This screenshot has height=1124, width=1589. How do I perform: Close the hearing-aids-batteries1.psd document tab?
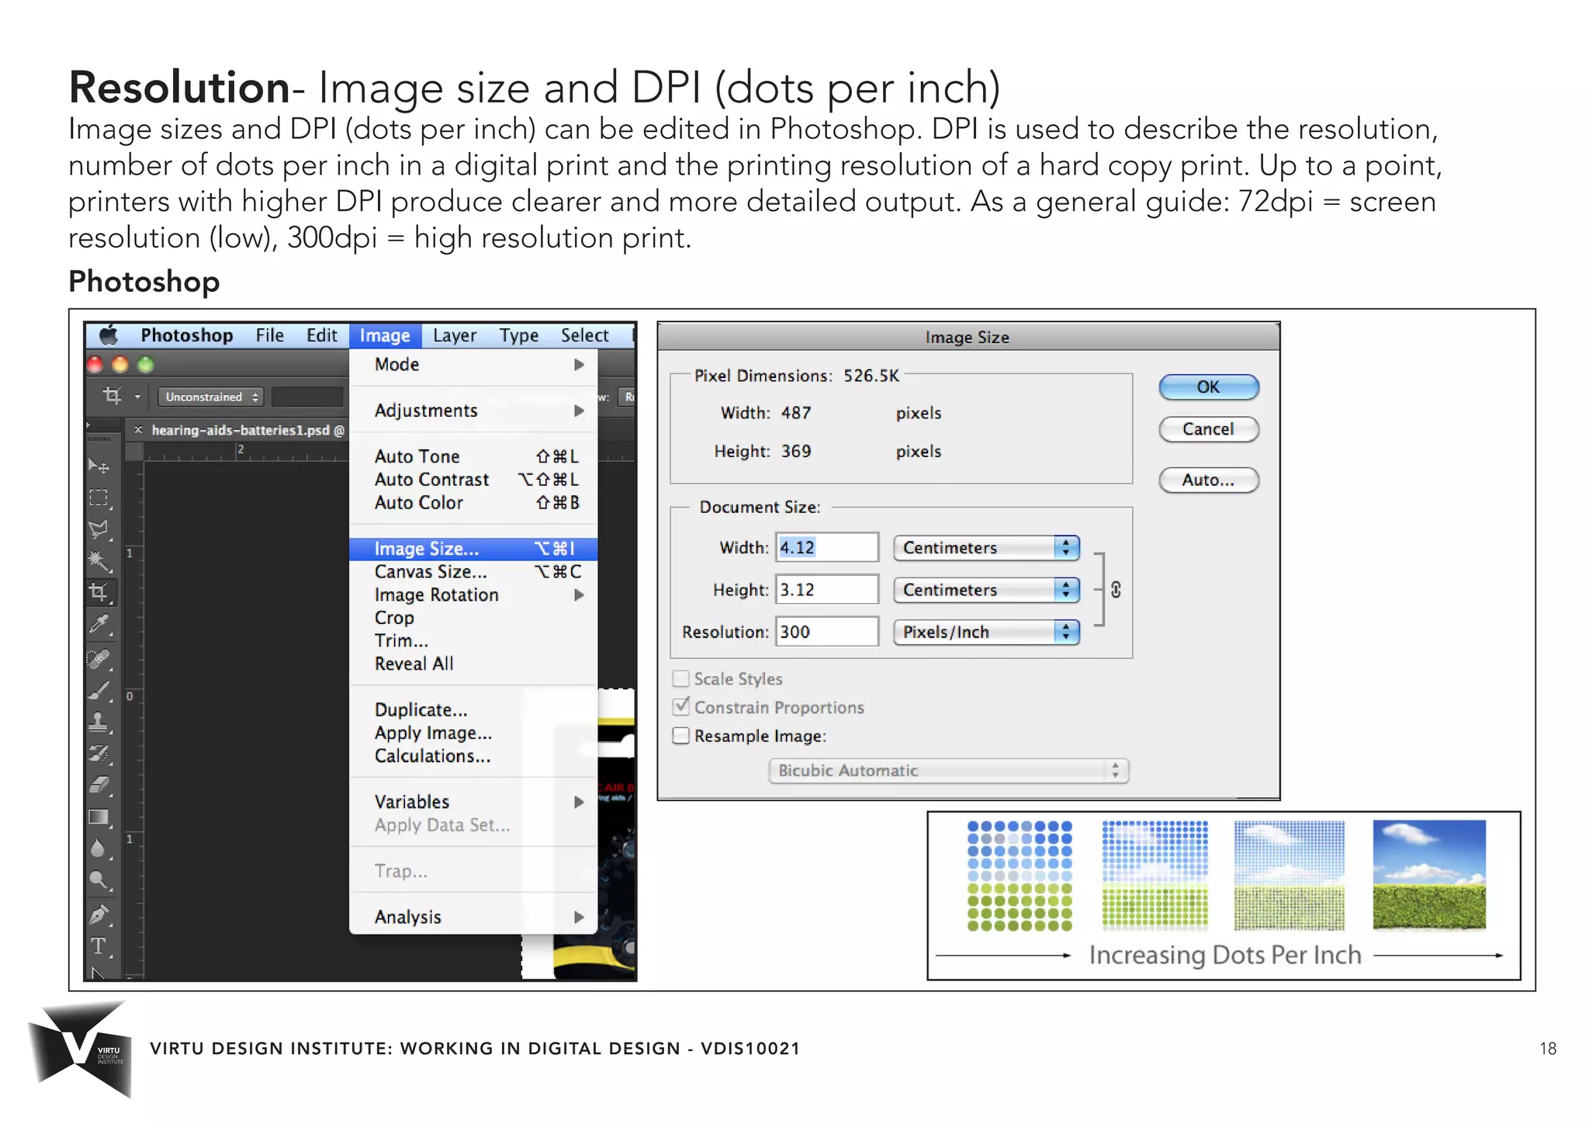138,429
